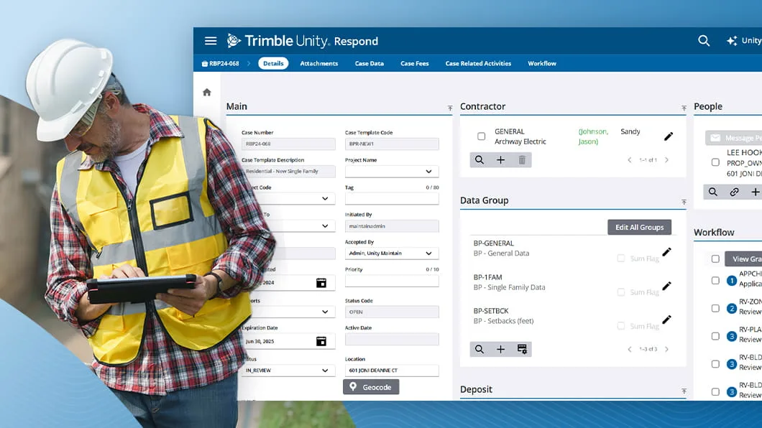
Task: Edit the BP-SETBCK data group
Action: tap(667, 320)
